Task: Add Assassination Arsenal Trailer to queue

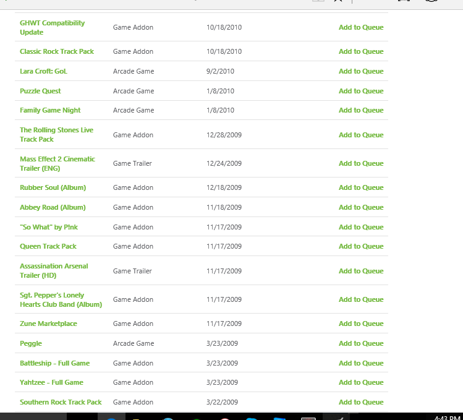Action: coord(361,271)
